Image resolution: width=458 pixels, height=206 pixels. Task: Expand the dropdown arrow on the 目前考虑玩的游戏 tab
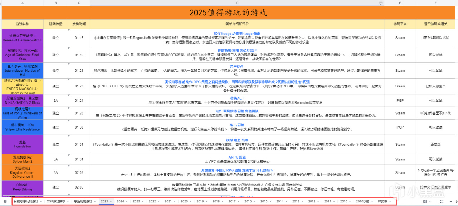[41, 201]
